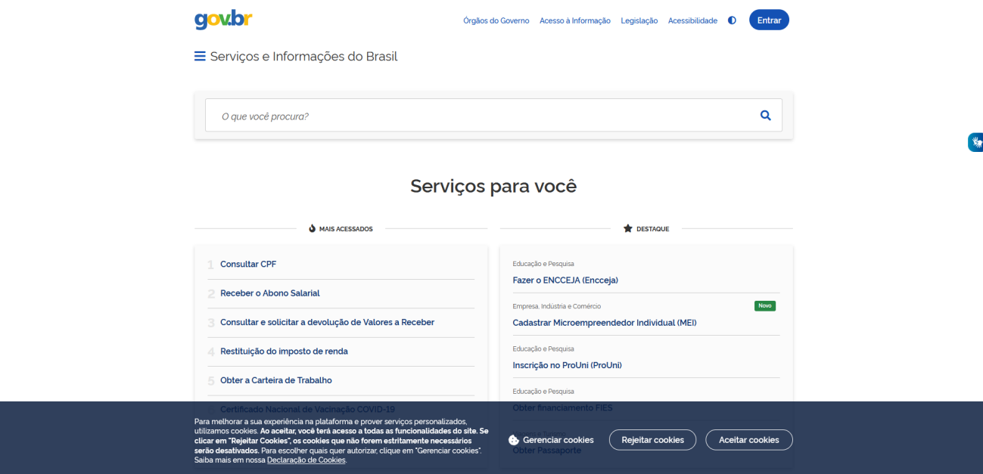
Task: Open Receber o Abono Salarial
Action: [269, 293]
